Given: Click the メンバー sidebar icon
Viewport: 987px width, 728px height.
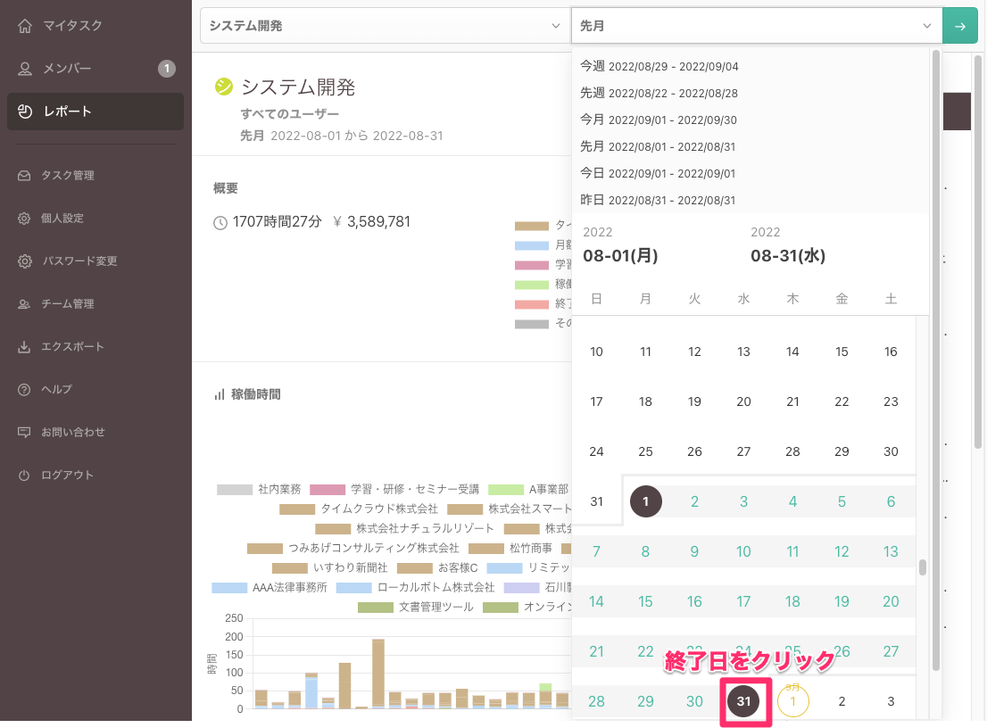Looking at the screenshot, I should click(x=27, y=68).
